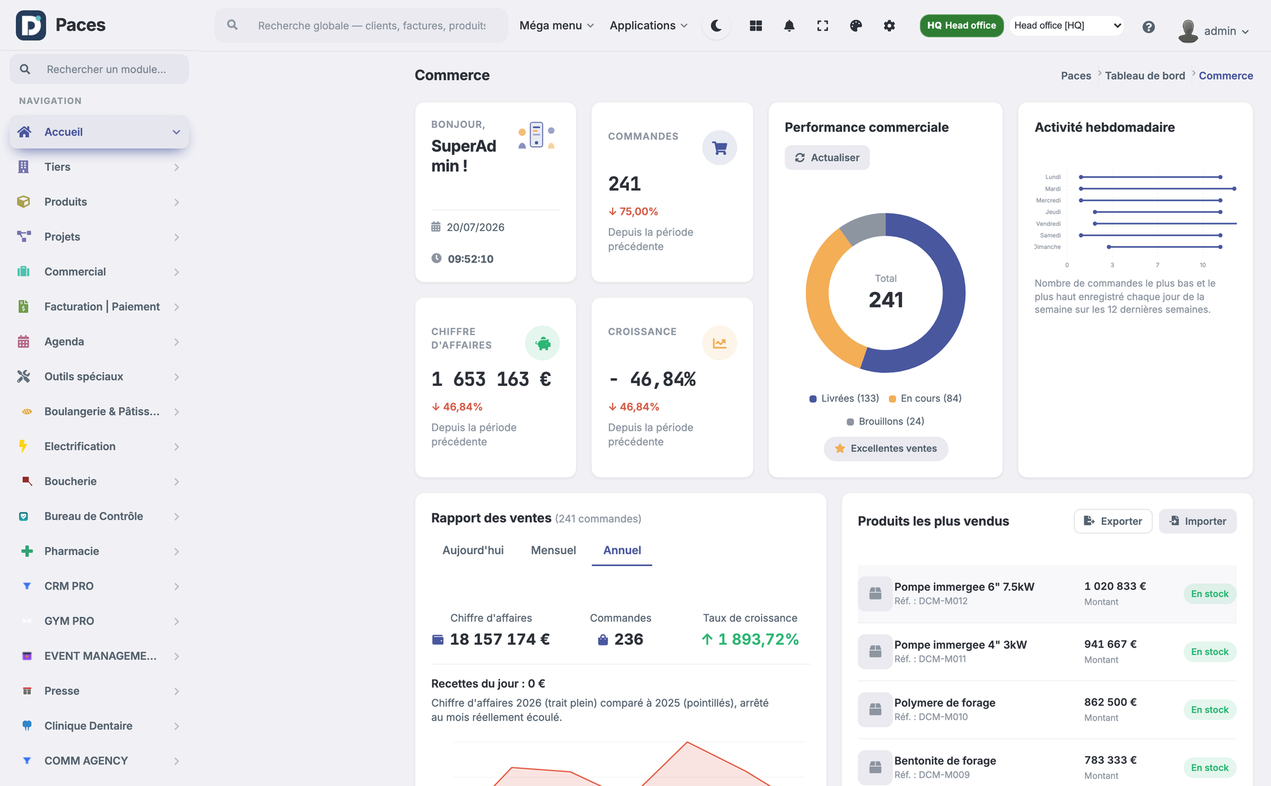Click the Excellentes ventes badge

pos(886,448)
